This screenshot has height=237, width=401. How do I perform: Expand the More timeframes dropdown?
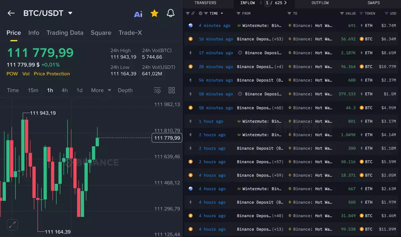[x=101, y=90]
